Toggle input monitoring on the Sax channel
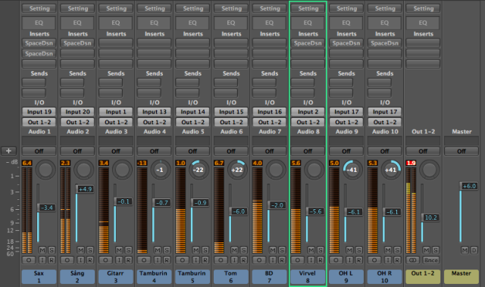485x287 pixels. click(42, 260)
